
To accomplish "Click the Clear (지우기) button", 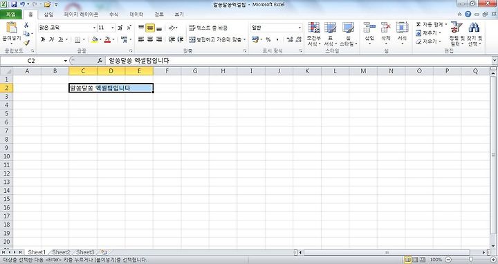I will 428,41.
